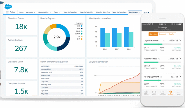Expand the Accounts dropdown arrow
The width and height of the screenshot is (185, 108).
(x=35, y=12)
